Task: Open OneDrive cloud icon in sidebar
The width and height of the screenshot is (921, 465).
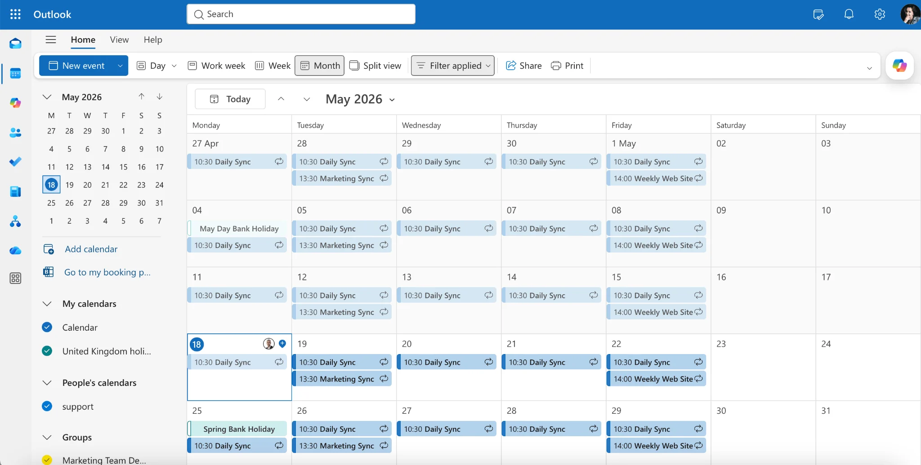Action: click(15, 251)
